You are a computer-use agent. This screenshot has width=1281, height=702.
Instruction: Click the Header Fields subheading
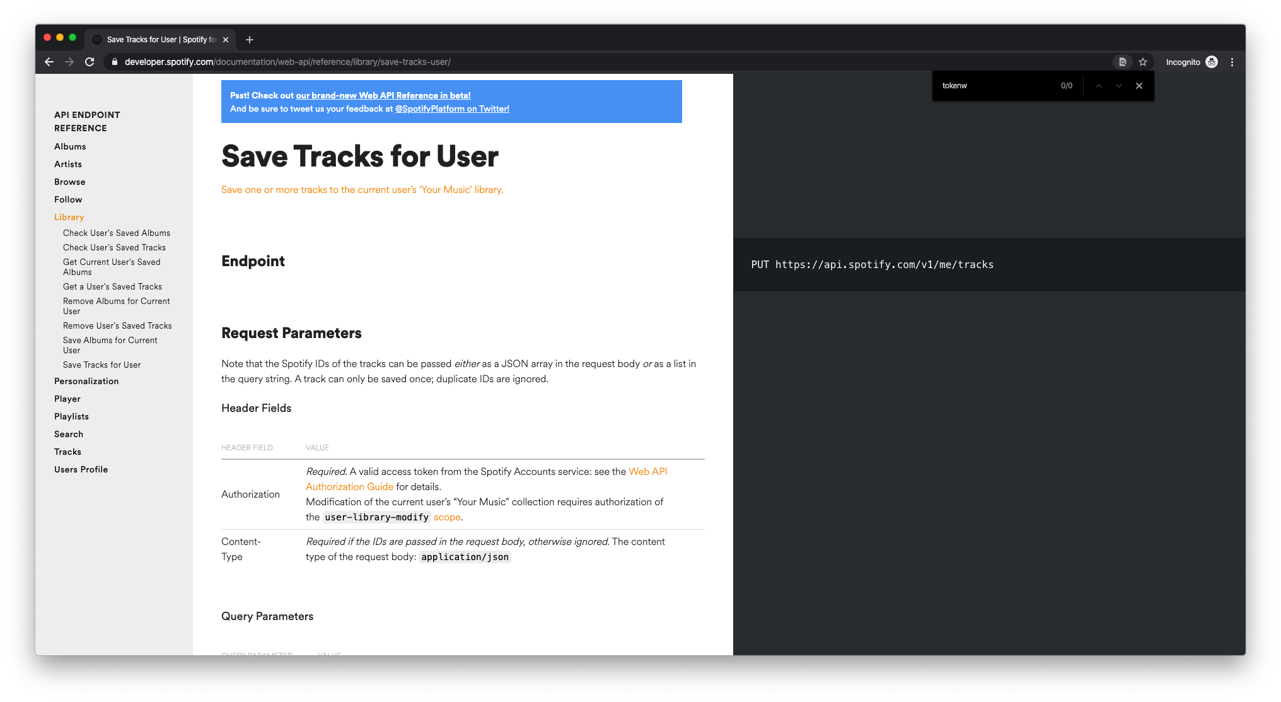tap(257, 408)
